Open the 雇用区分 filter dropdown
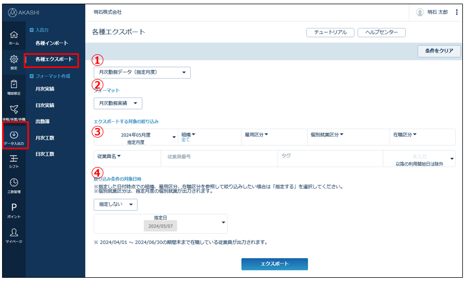 (x=256, y=135)
